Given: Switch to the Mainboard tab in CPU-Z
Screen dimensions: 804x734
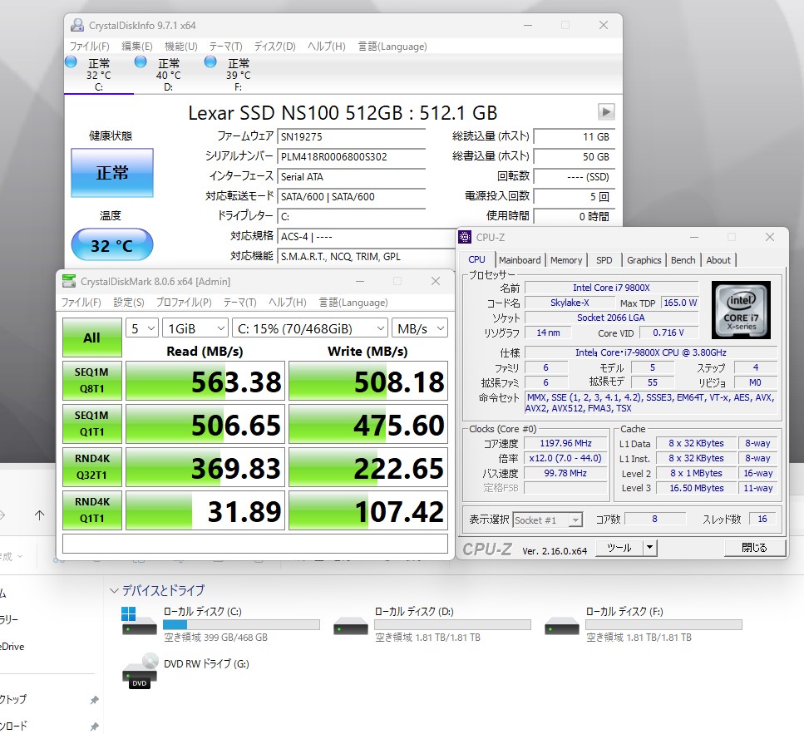Looking at the screenshot, I should click(520, 260).
